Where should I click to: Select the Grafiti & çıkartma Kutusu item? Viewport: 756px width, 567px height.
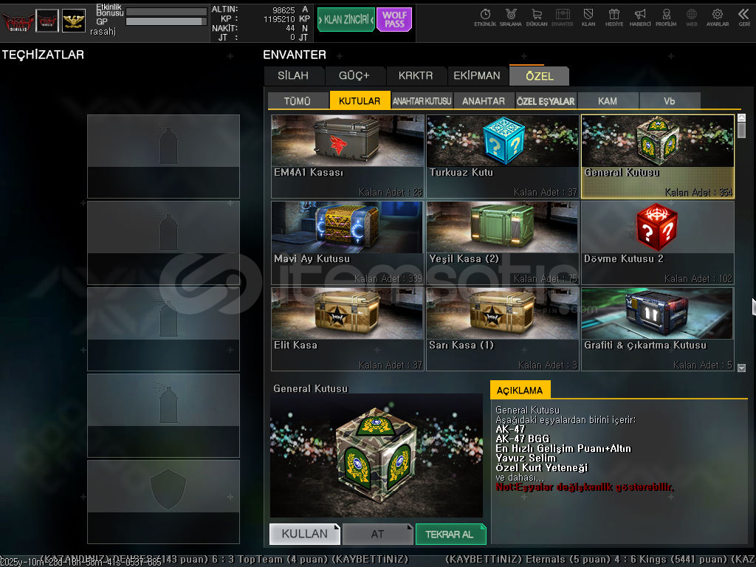coord(658,329)
